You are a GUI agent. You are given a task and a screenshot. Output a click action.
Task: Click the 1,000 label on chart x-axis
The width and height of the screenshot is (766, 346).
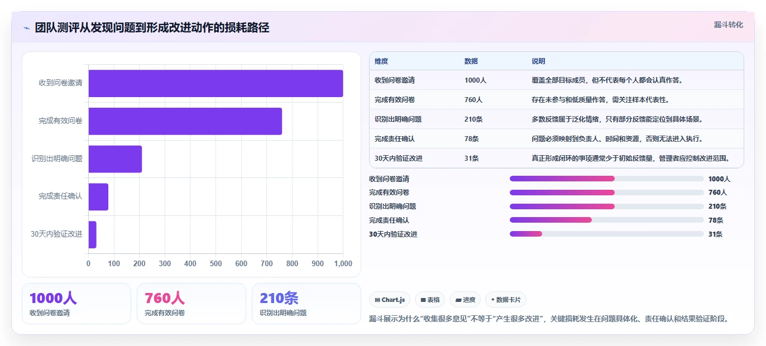tap(343, 263)
